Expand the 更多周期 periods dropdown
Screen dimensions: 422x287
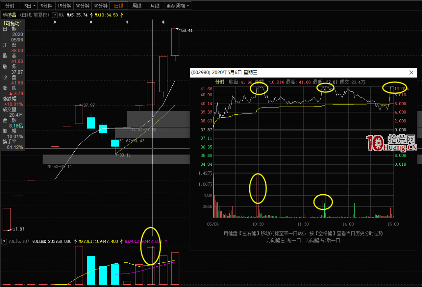click(x=178, y=5)
